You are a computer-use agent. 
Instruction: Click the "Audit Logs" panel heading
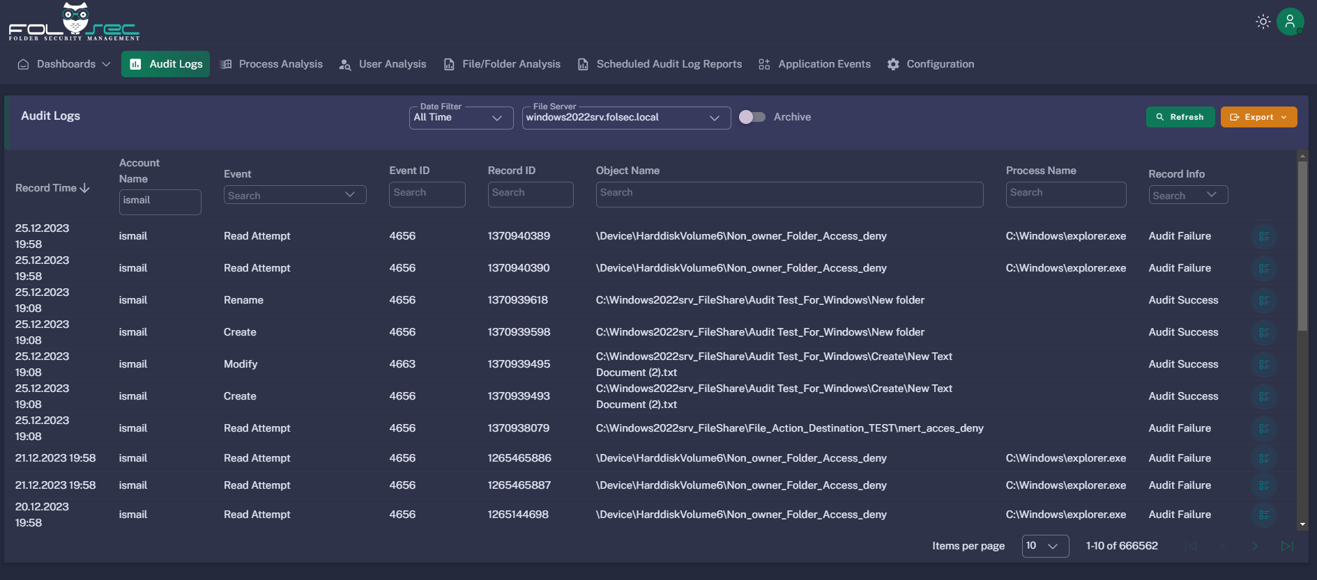click(50, 116)
